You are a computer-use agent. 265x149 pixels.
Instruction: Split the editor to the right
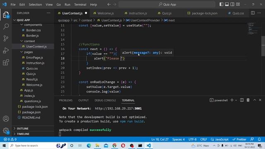[253, 13]
